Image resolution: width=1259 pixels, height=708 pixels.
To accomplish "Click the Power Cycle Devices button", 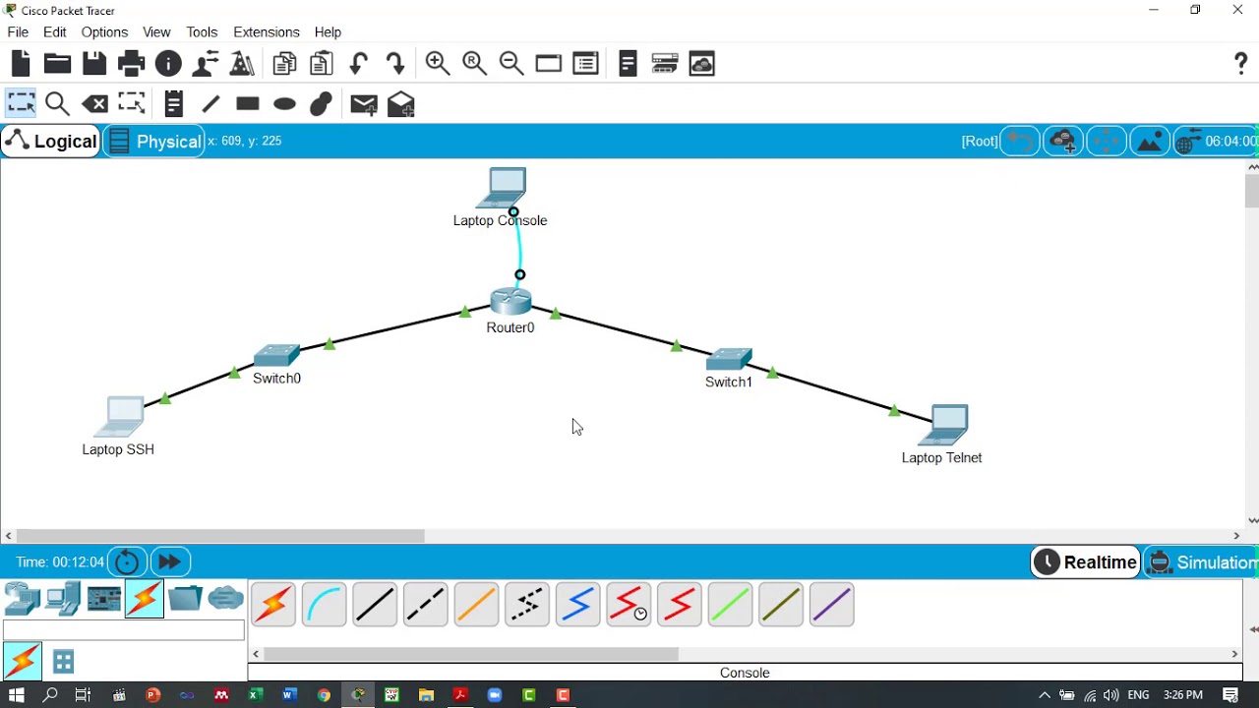I will 127,562.
